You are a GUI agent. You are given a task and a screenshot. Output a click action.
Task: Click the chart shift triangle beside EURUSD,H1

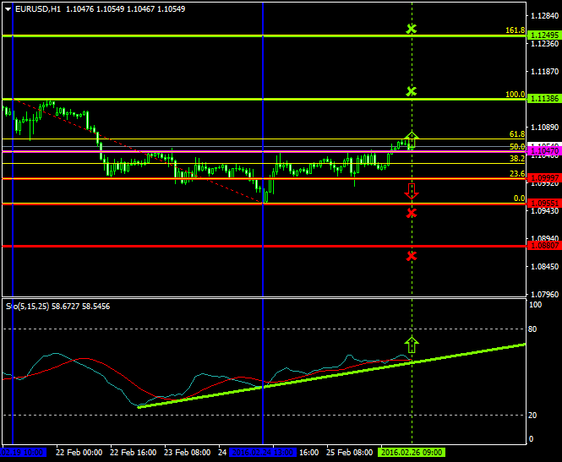8,8
